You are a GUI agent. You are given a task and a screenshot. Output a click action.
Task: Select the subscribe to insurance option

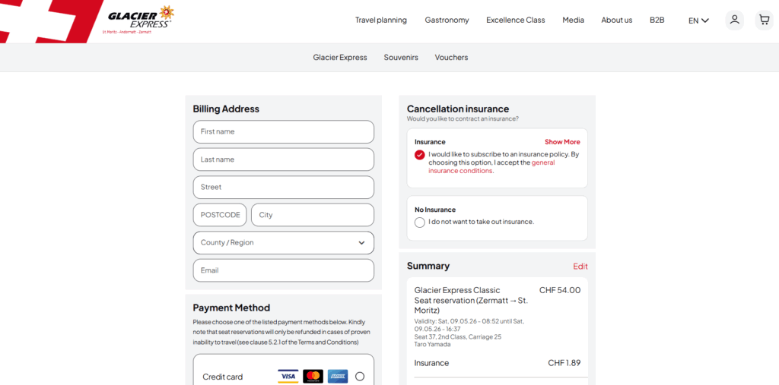(x=420, y=155)
